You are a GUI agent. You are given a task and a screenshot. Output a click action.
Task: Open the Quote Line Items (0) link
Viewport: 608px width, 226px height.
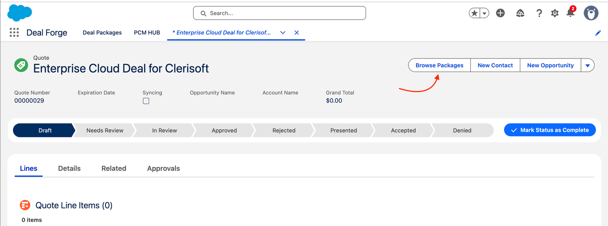[x=74, y=205]
